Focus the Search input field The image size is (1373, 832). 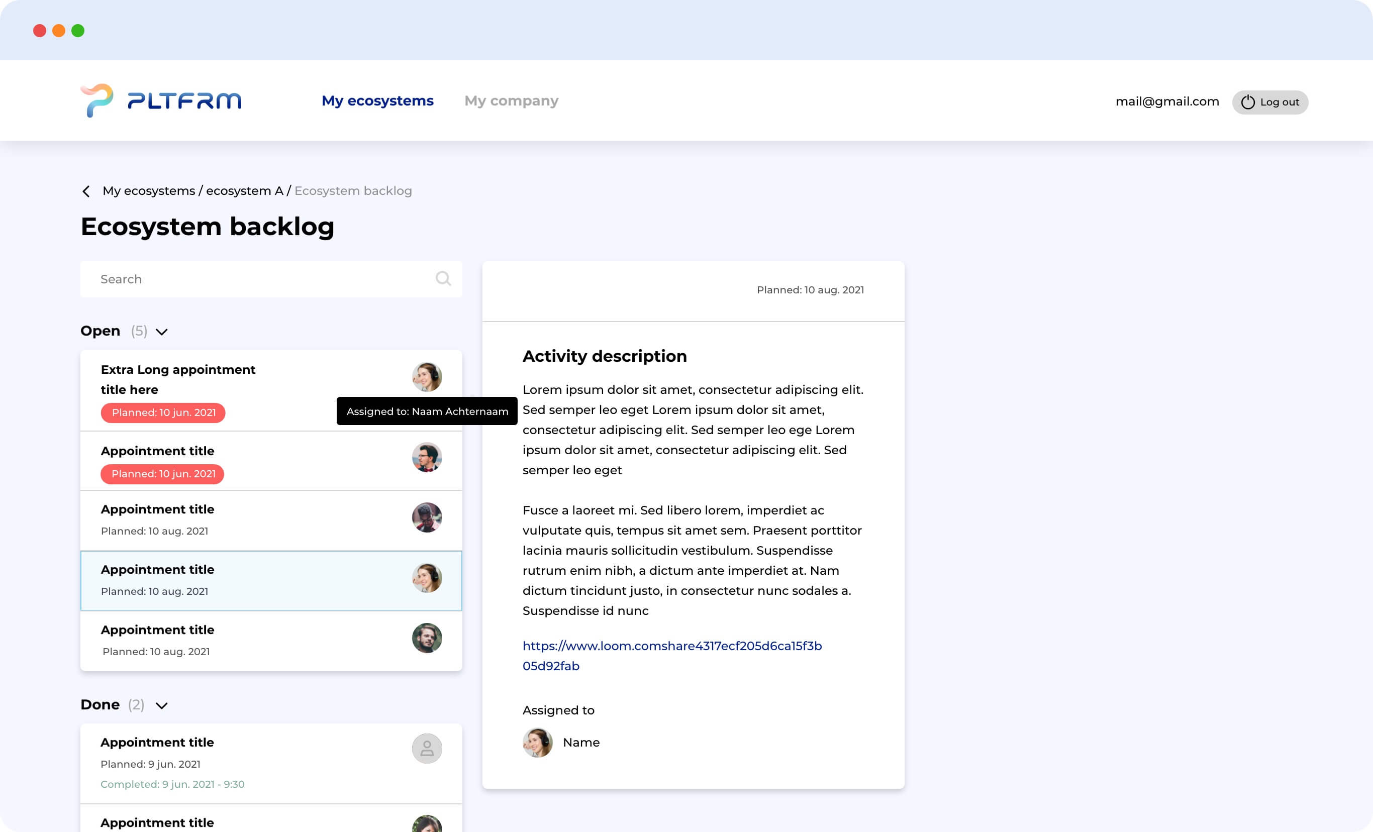(x=271, y=279)
